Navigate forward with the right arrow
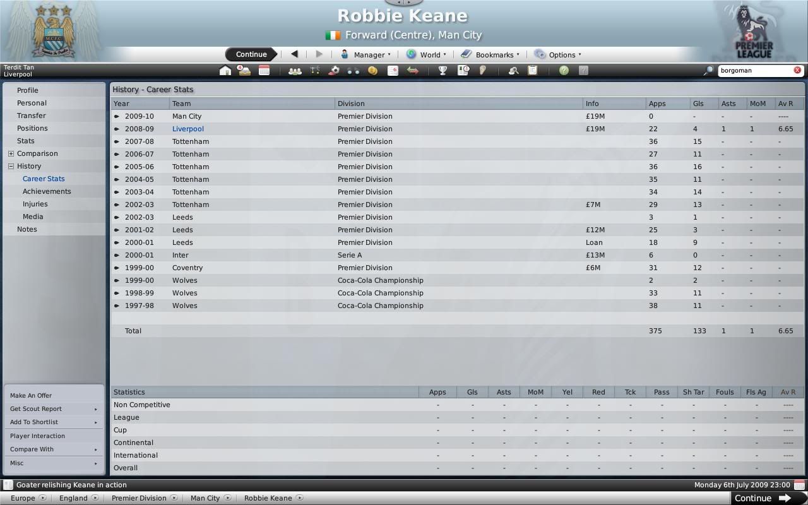This screenshot has width=808, height=505. tap(319, 54)
